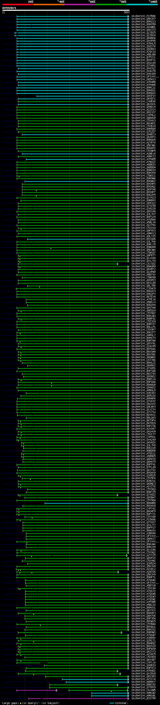Screen dimensions: 160x705
Task: Select hit label UniRef100_Q9SPI0
Action: 143,96
